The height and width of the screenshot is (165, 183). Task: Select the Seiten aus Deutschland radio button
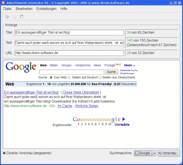tap(100, 78)
